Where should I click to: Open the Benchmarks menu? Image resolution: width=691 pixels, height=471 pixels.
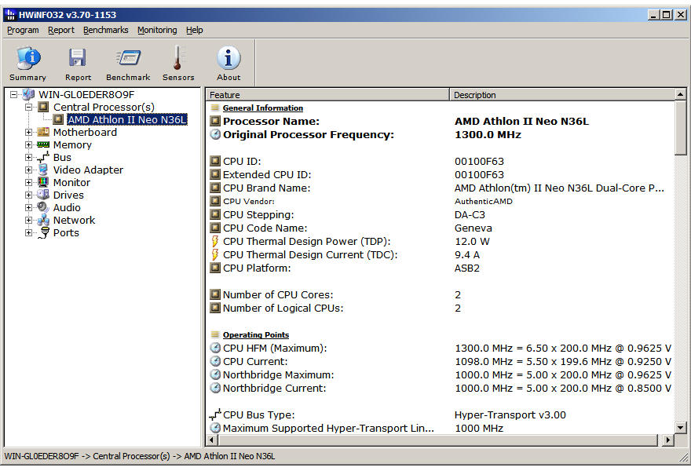[106, 30]
